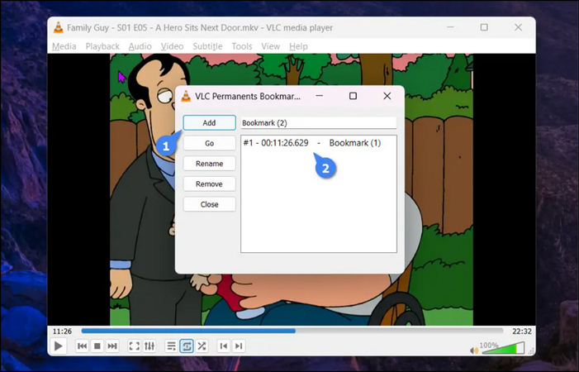
Task: Toggle the playlist view icon
Action: click(x=171, y=346)
